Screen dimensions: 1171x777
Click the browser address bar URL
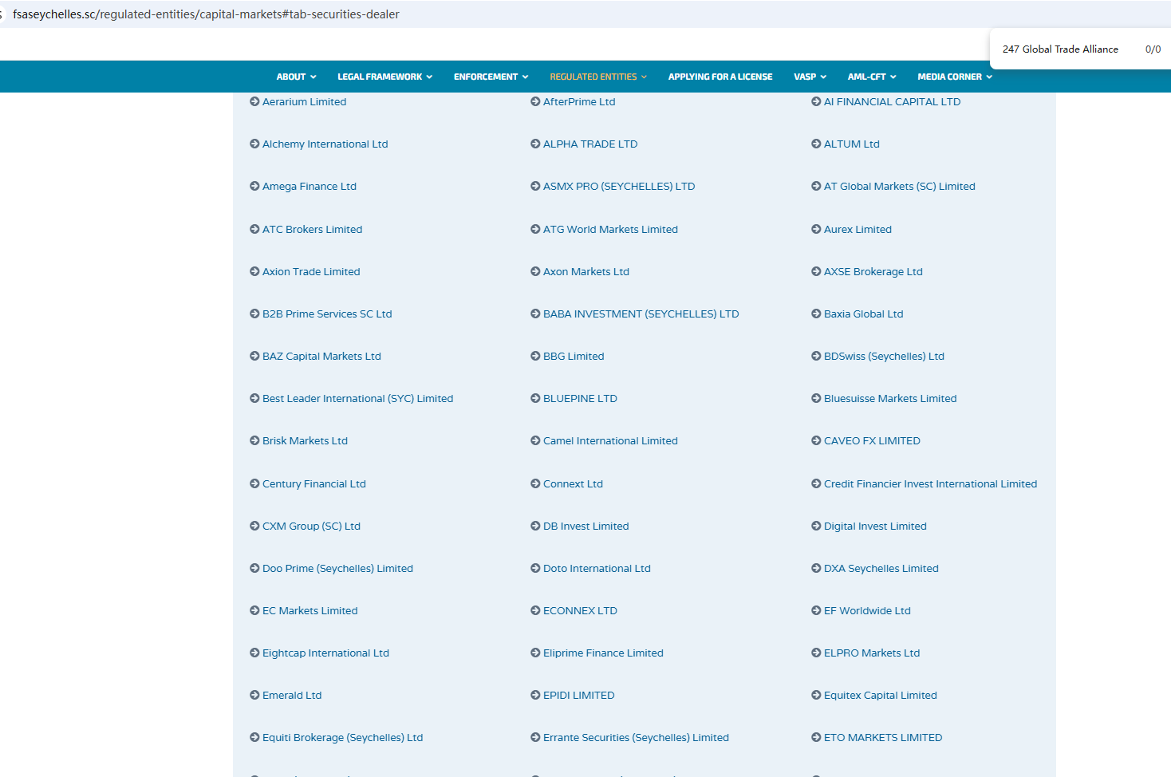click(x=206, y=14)
